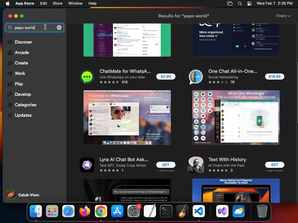Get Text With History app

pos(274,165)
